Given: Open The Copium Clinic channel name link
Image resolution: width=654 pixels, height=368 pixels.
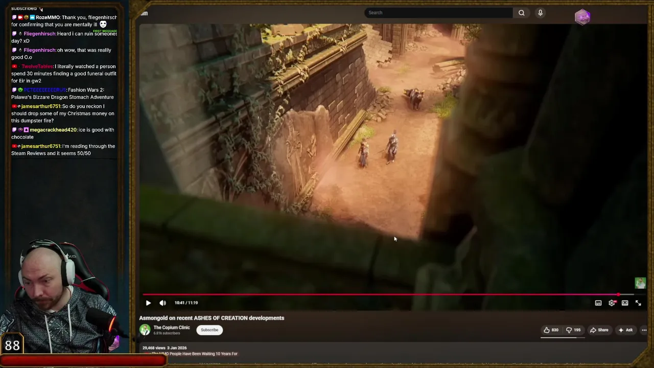Looking at the screenshot, I should pos(172,328).
